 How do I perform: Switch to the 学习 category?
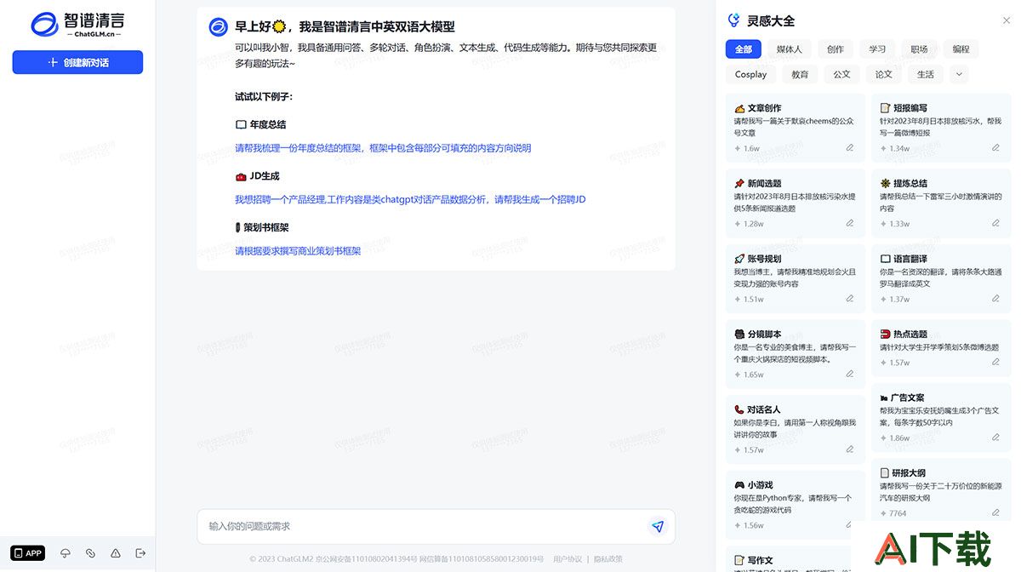(877, 49)
